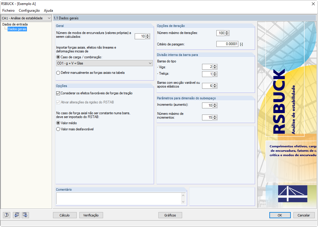Choose Valor médio radio option
Viewport: 318px width, 227px height.
(x=58, y=123)
